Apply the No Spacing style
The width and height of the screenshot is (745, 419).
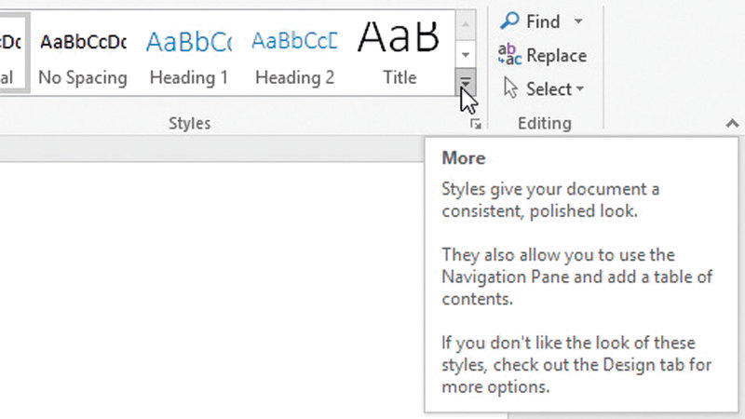click(83, 52)
